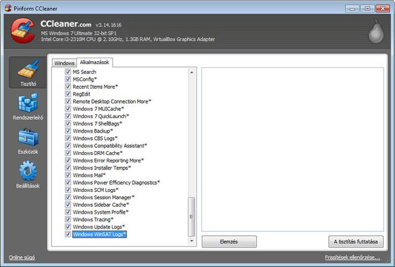Select Windows Update Logs row text
Screen dimensions: 395x267
tap(98, 227)
